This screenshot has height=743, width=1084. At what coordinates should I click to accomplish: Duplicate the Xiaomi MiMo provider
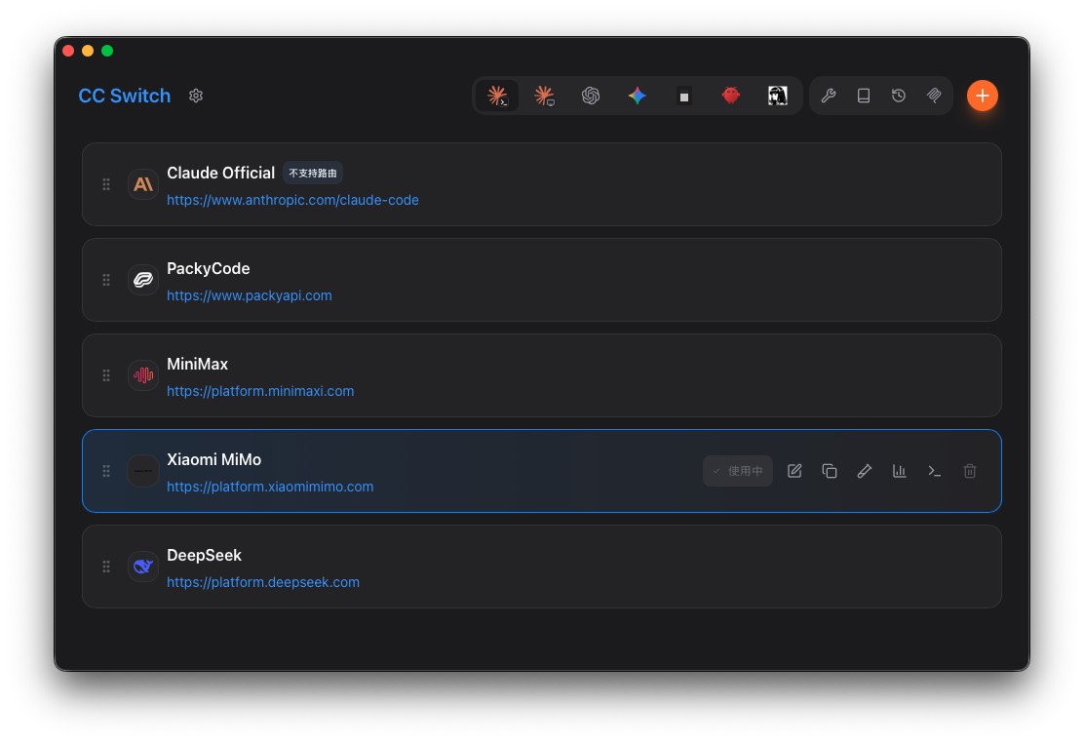(x=830, y=471)
